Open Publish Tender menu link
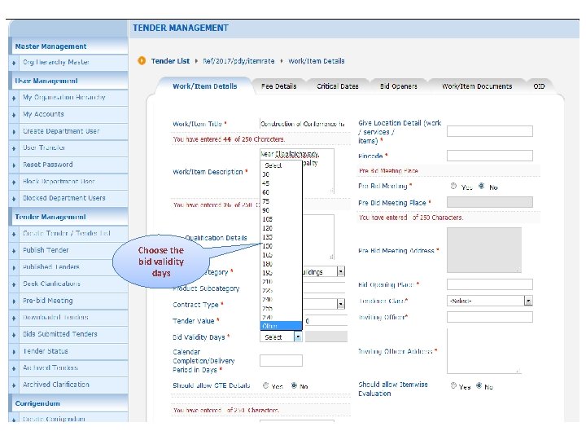Image resolution: width=586 pixels, height=440 pixels. [46, 250]
